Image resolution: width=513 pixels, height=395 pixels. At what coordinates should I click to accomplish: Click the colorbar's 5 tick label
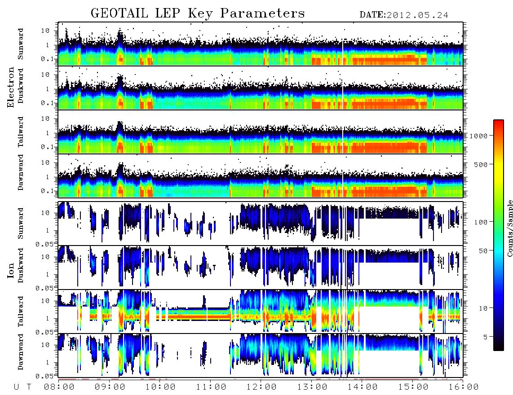pos(486,337)
